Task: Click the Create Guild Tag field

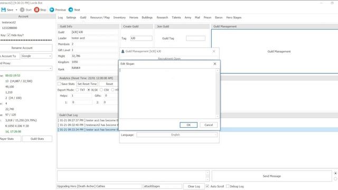Action: [141, 38]
